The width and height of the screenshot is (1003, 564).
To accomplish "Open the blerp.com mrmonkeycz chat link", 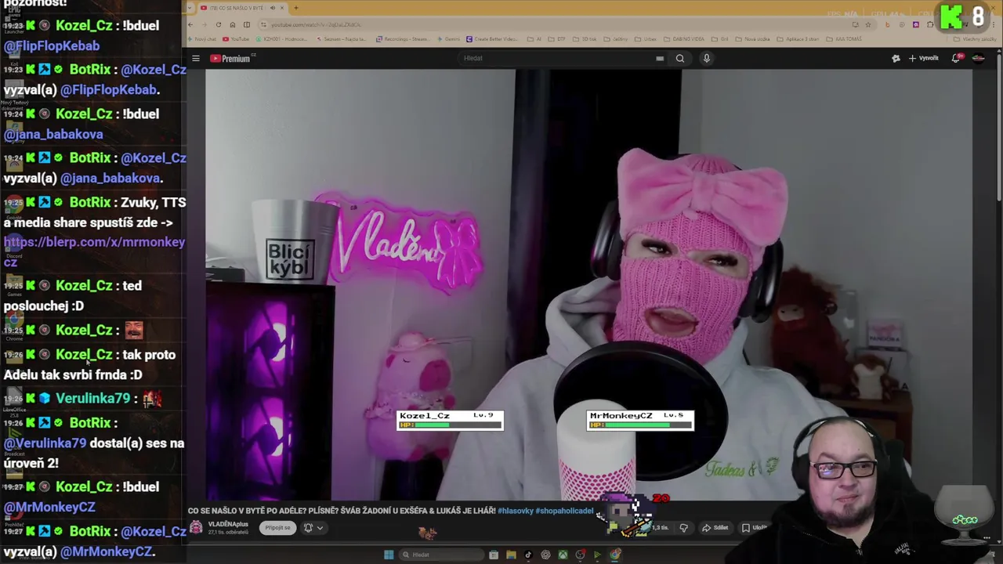I will coord(94,251).
